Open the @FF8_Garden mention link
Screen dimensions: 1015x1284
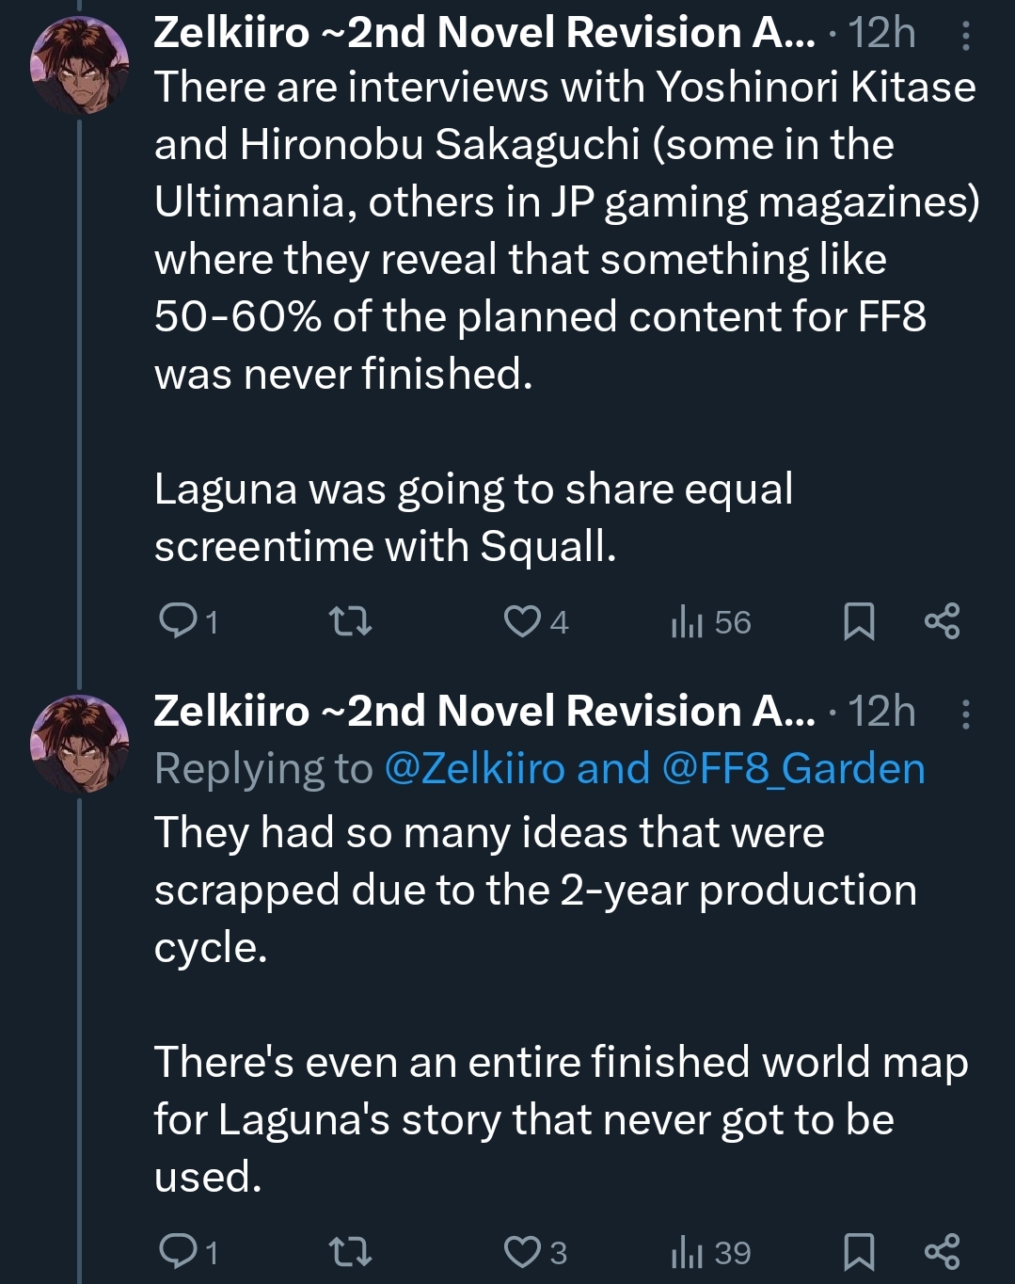794,769
